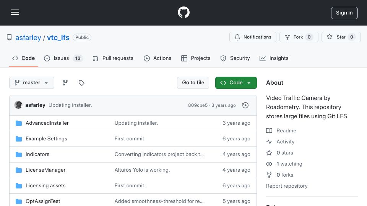Click the repository icon beside asfarley

click(9, 37)
